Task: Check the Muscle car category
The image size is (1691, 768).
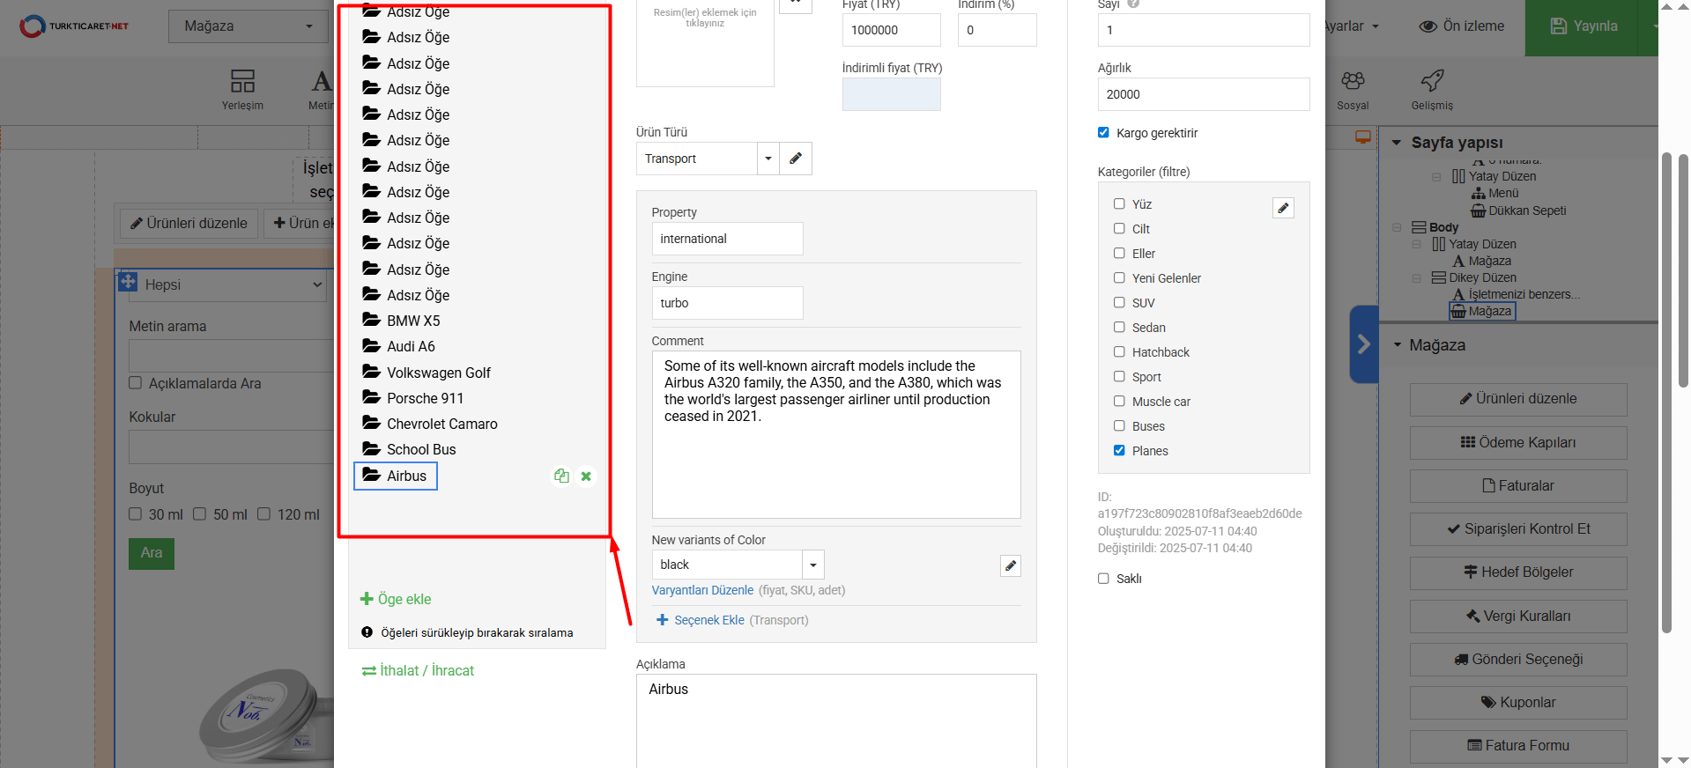Action: tap(1119, 401)
